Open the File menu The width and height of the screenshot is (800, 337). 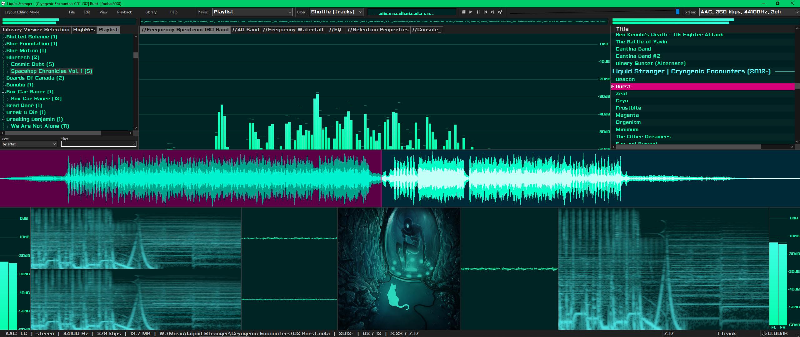[72, 12]
